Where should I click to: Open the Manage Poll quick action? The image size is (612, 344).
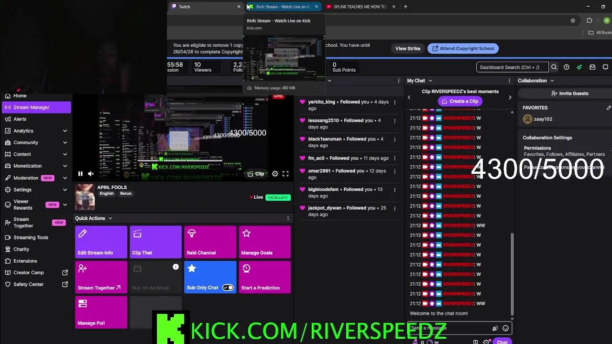[x=101, y=312]
